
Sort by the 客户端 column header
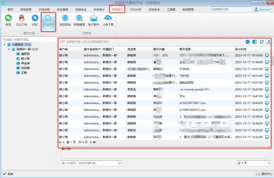coord(63,49)
